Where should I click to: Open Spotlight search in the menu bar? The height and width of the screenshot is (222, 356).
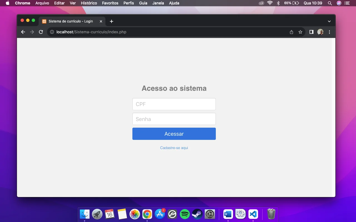[330, 3]
